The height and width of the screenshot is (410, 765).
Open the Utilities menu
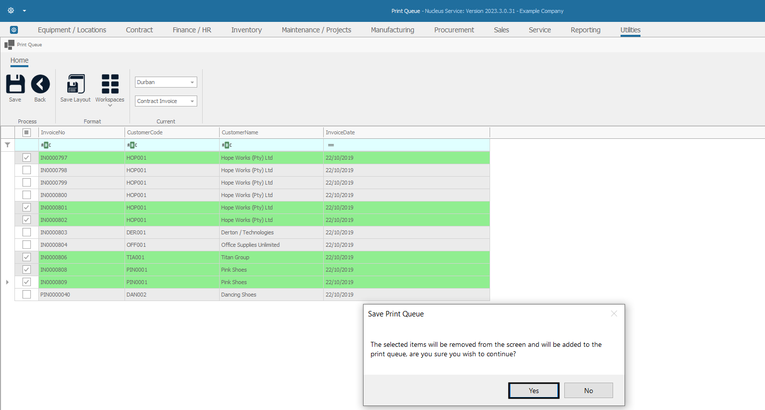tap(631, 30)
